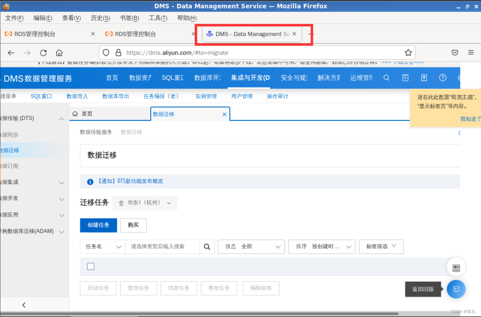Tick the select-all tasks checkbox
Screen dimensions: 481x317
(91, 267)
